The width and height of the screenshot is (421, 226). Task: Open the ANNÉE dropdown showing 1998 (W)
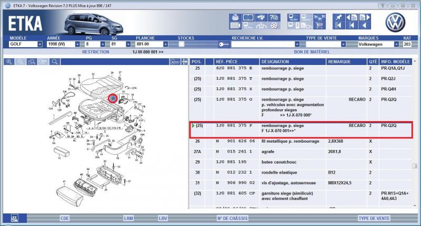[77, 44]
